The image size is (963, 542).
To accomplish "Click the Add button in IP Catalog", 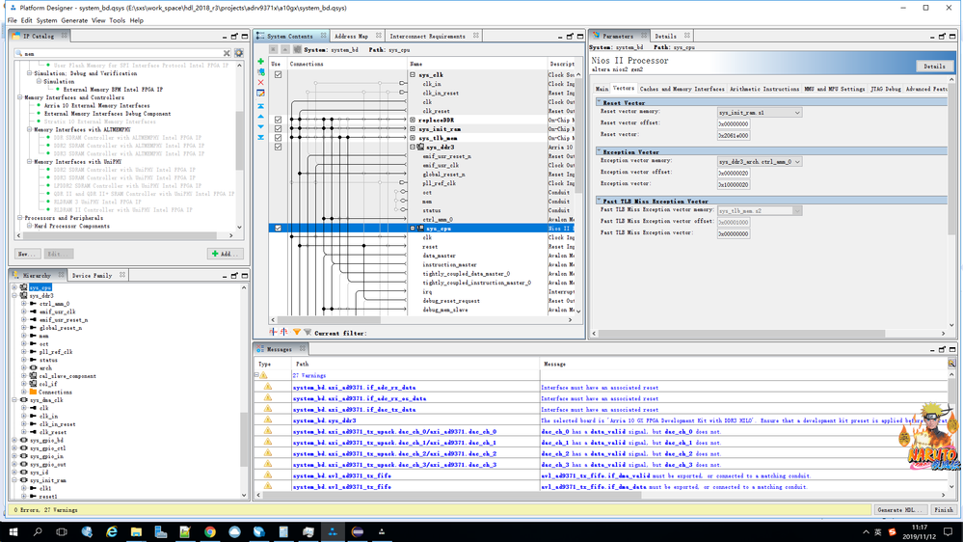I will (x=226, y=254).
